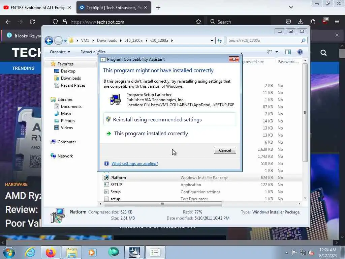Open What settings are applied link
The width and height of the screenshot is (345, 259).
point(135,164)
